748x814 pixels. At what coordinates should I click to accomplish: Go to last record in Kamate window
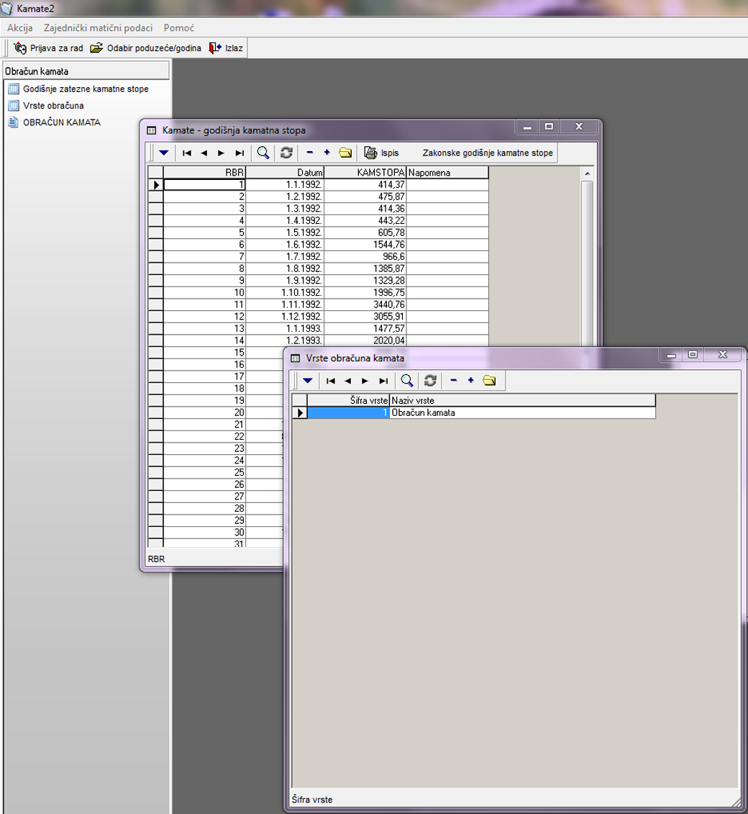pyautogui.click(x=239, y=153)
